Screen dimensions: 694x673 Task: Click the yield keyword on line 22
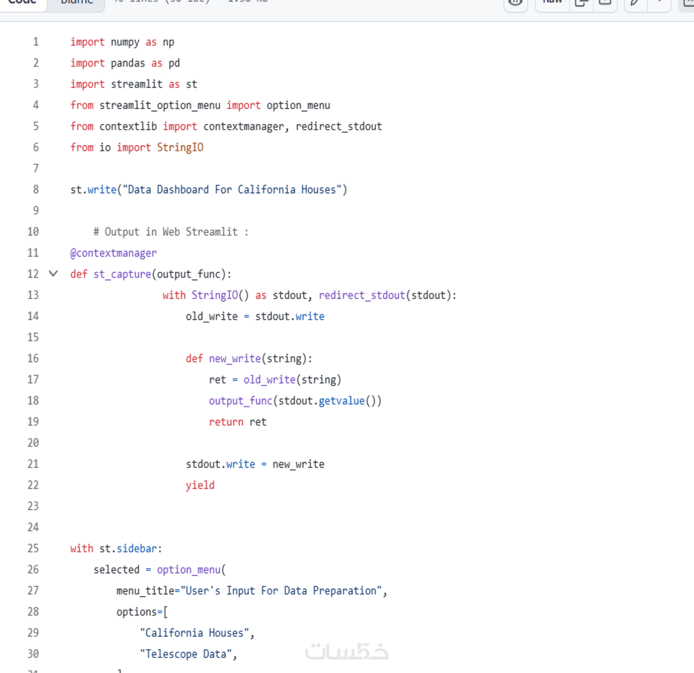(x=200, y=486)
